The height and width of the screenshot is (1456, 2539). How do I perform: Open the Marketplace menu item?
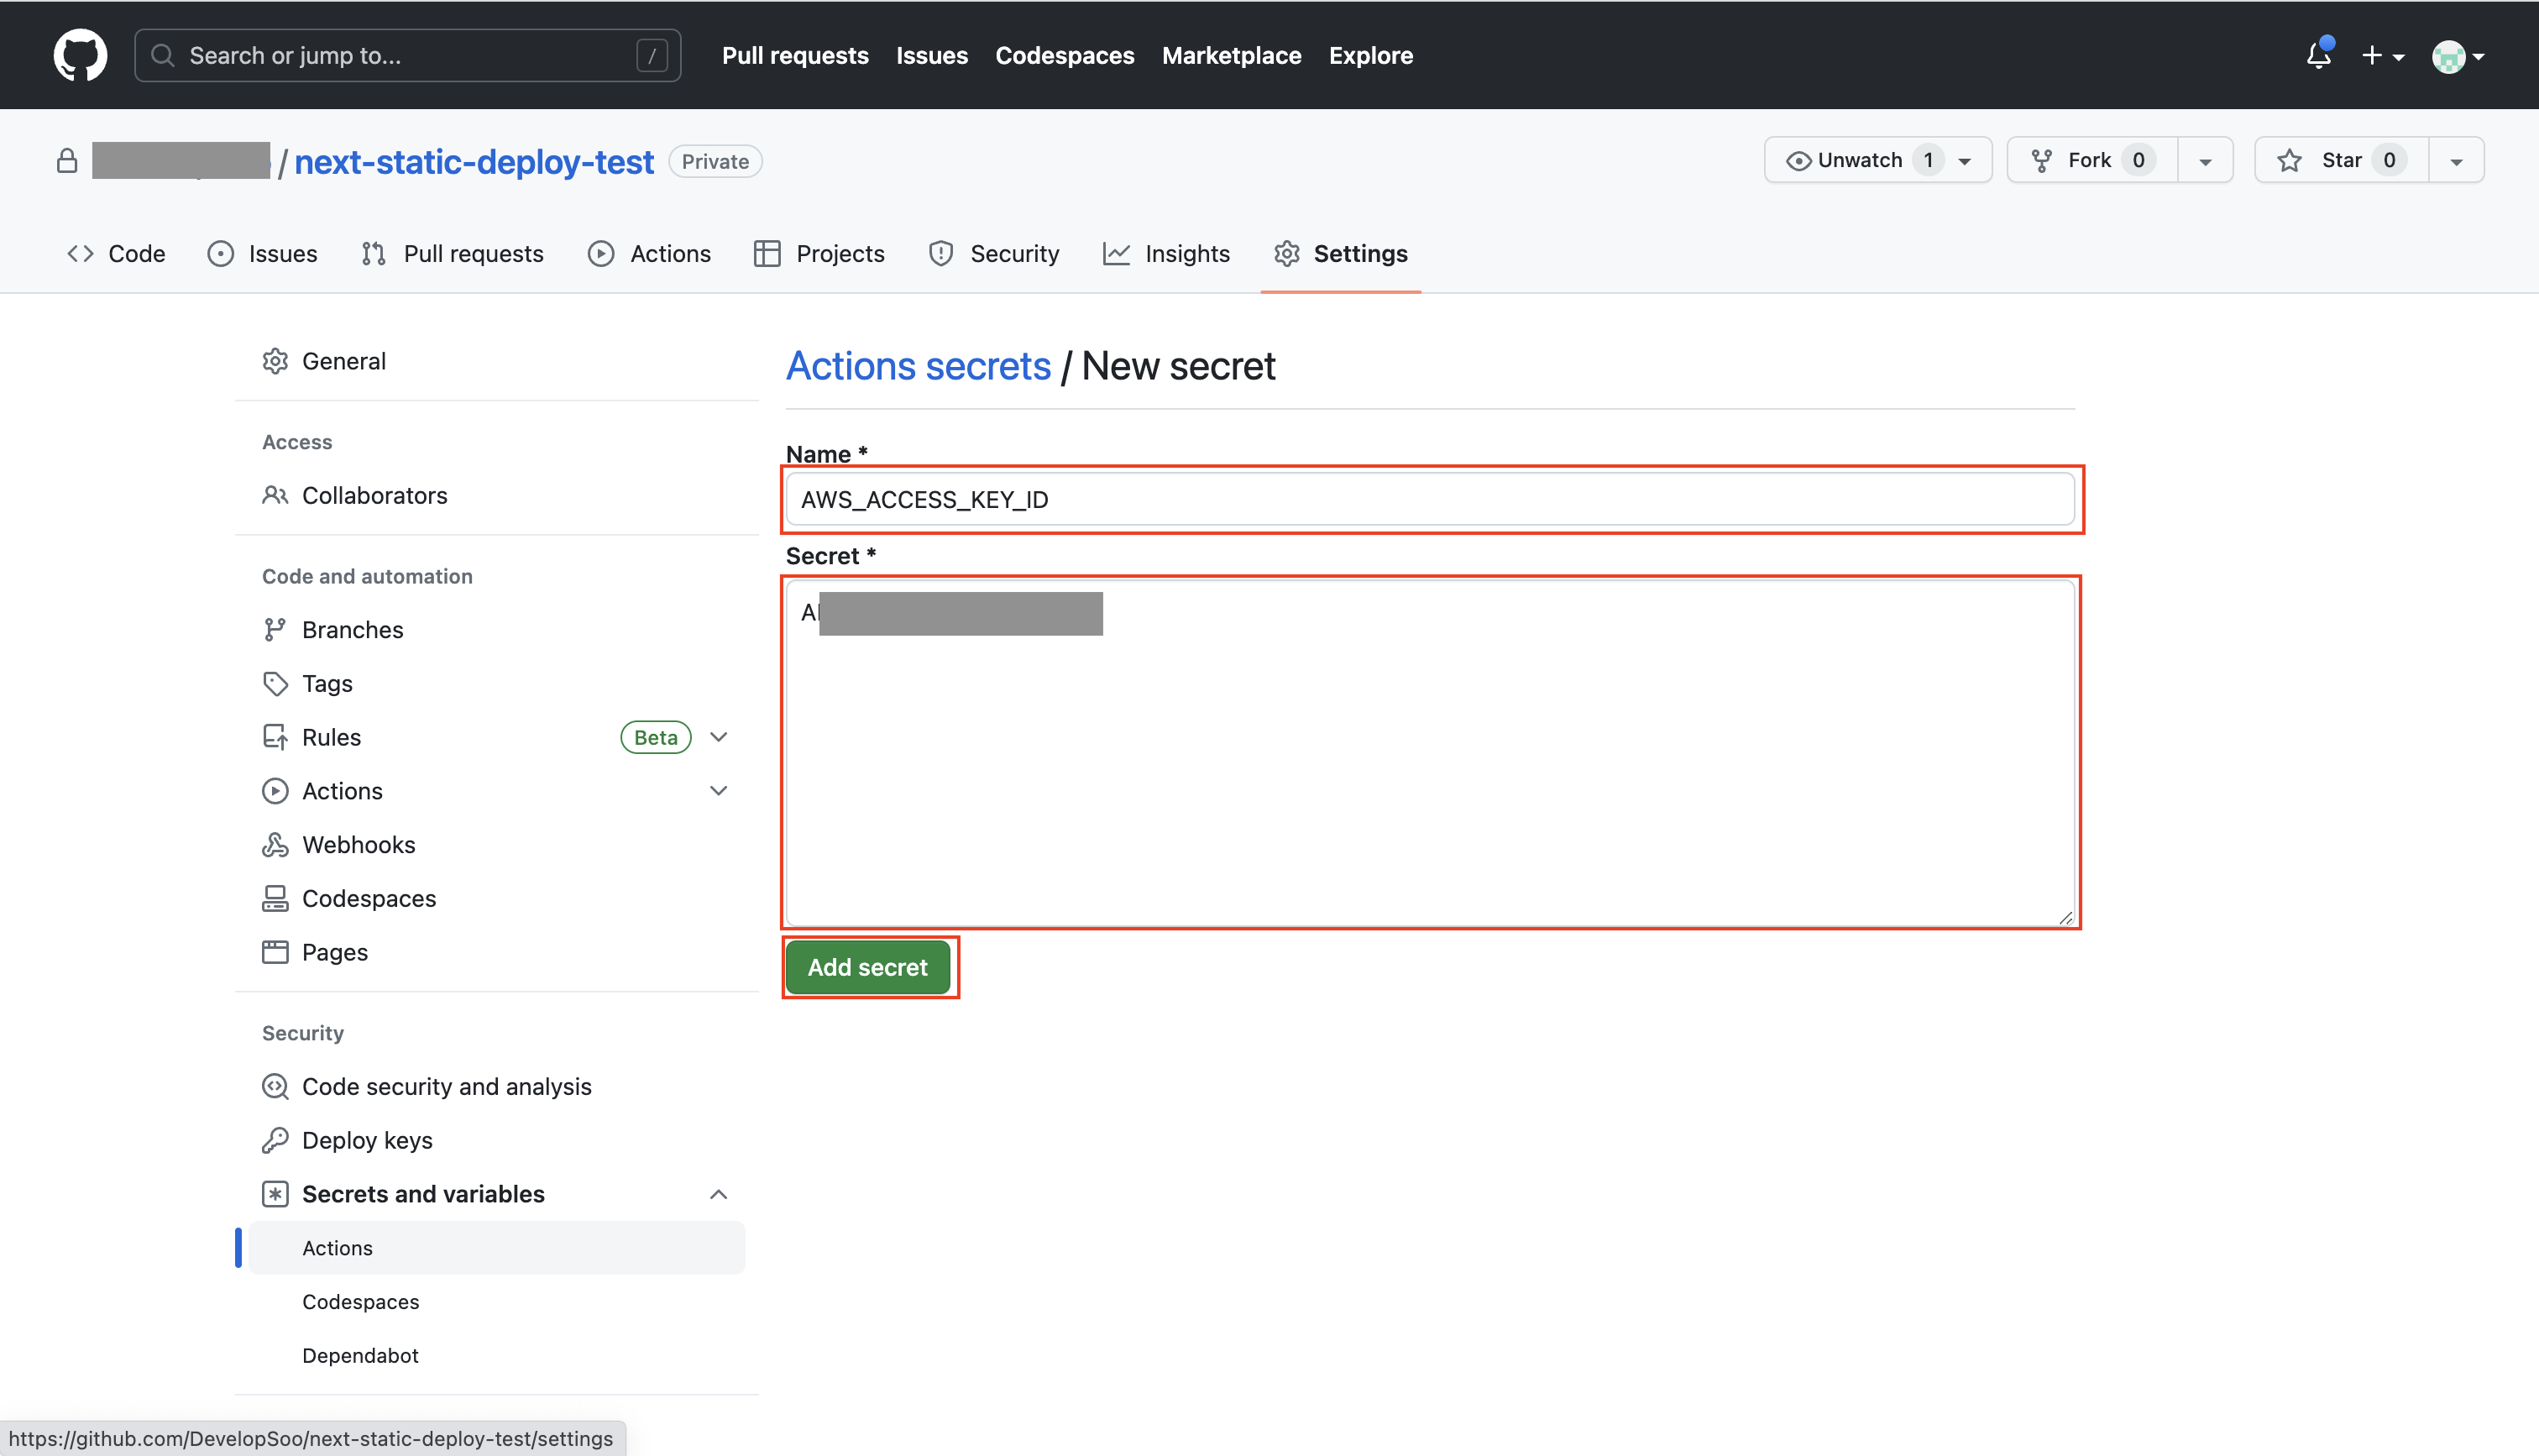pos(1231,55)
